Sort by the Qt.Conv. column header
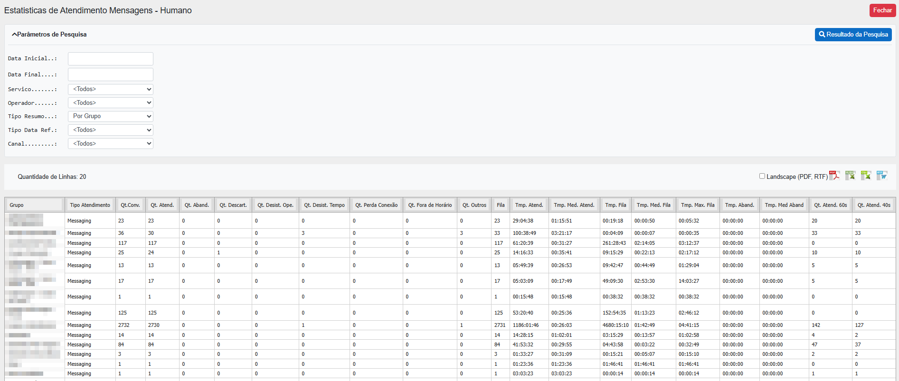This screenshot has height=381, width=899. [x=130, y=205]
